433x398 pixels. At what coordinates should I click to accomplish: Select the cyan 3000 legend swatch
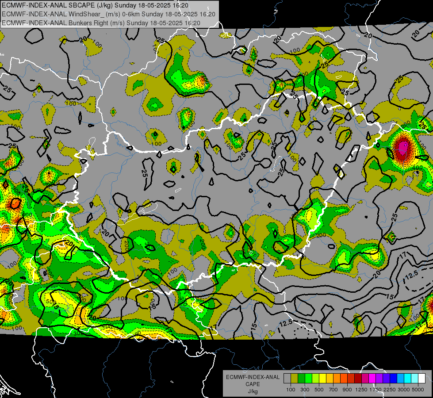(x=408, y=378)
